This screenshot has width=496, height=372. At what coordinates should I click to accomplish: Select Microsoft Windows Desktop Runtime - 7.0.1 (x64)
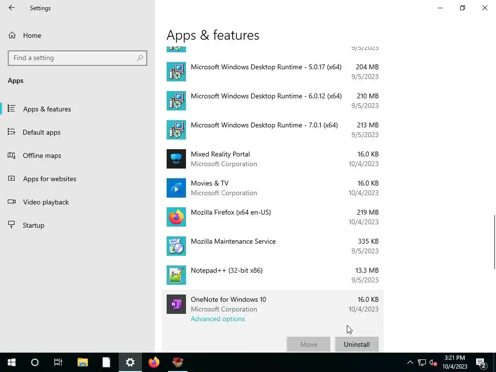click(272, 130)
